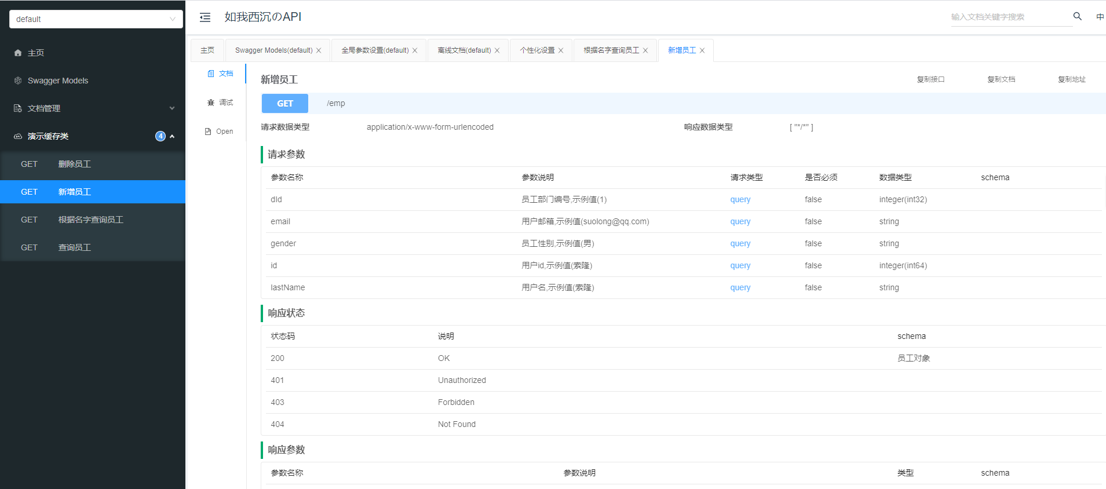
Task: Click 用户邮箱 description with suolong@qq.com
Action: point(585,221)
